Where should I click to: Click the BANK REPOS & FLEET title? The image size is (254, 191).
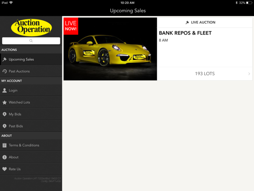tap(185, 33)
